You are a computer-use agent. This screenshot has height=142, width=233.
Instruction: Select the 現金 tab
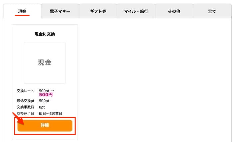pos(22,11)
